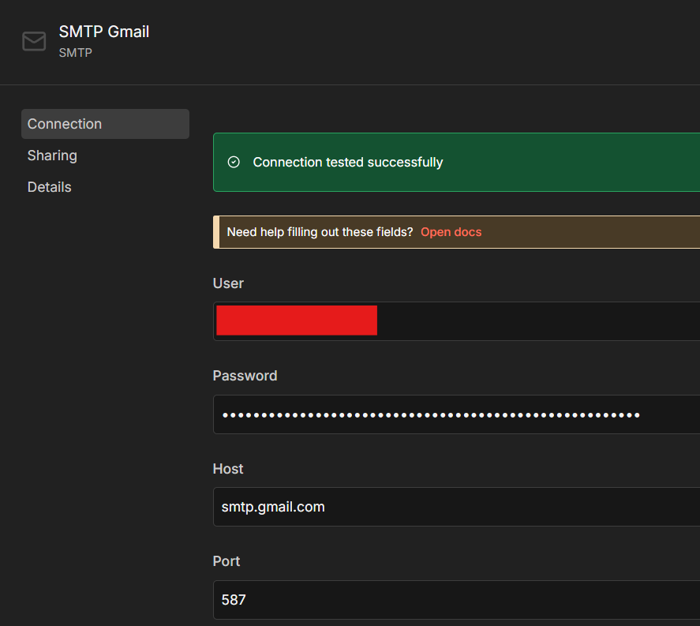Click the User field label
The width and height of the screenshot is (700, 626).
click(228, 283)
